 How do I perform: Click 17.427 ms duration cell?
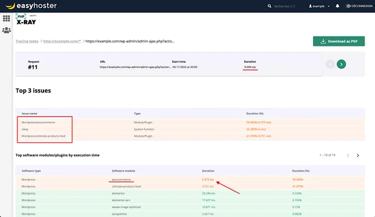click(208, 200)
